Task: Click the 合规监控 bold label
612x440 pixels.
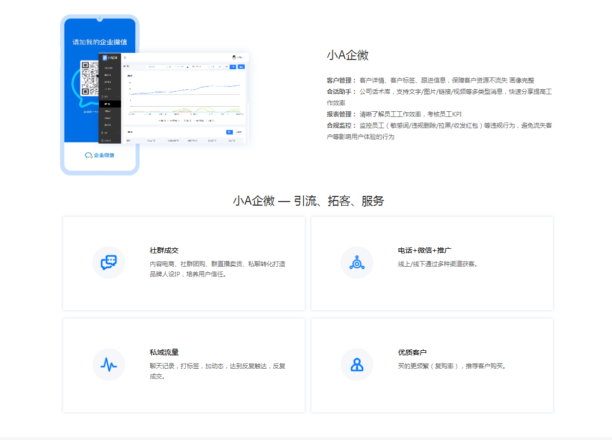Action: [x=341, y=126]
